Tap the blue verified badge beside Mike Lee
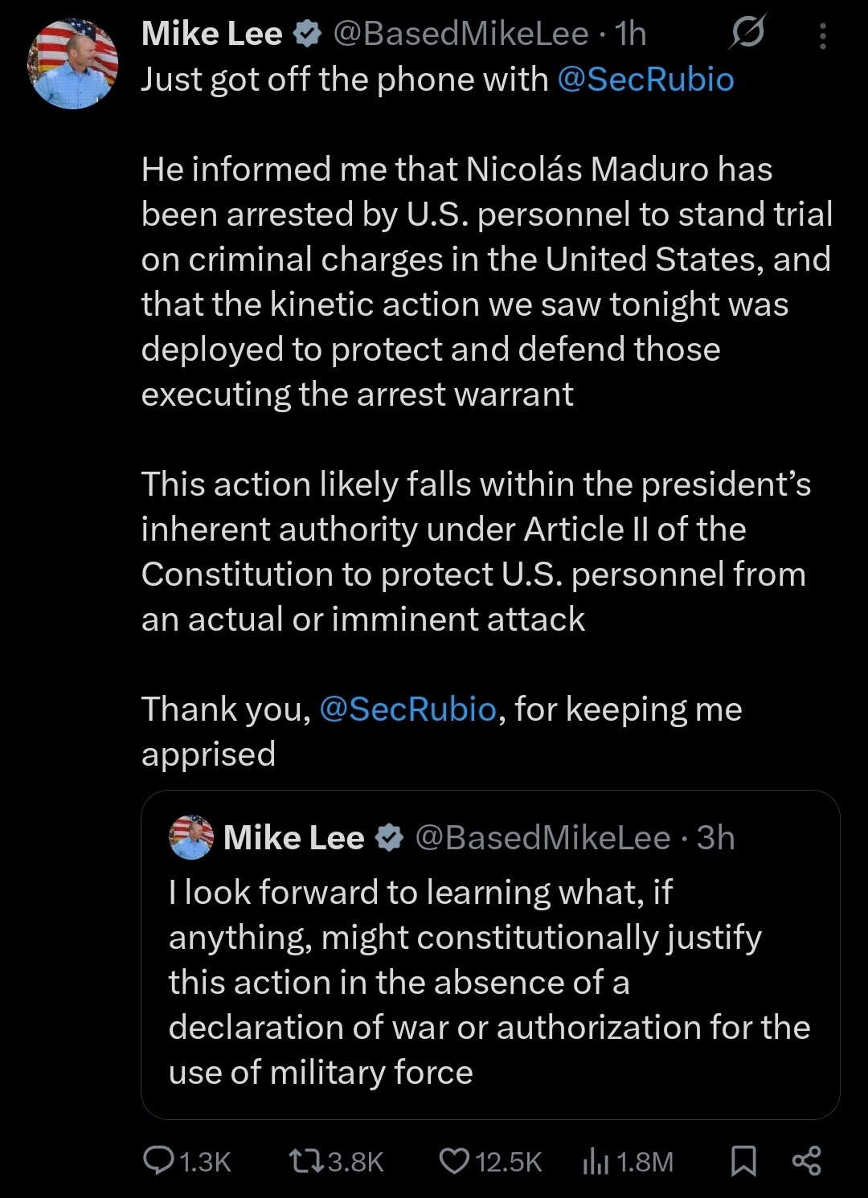The image size is (868, 1198). point(308,34)
